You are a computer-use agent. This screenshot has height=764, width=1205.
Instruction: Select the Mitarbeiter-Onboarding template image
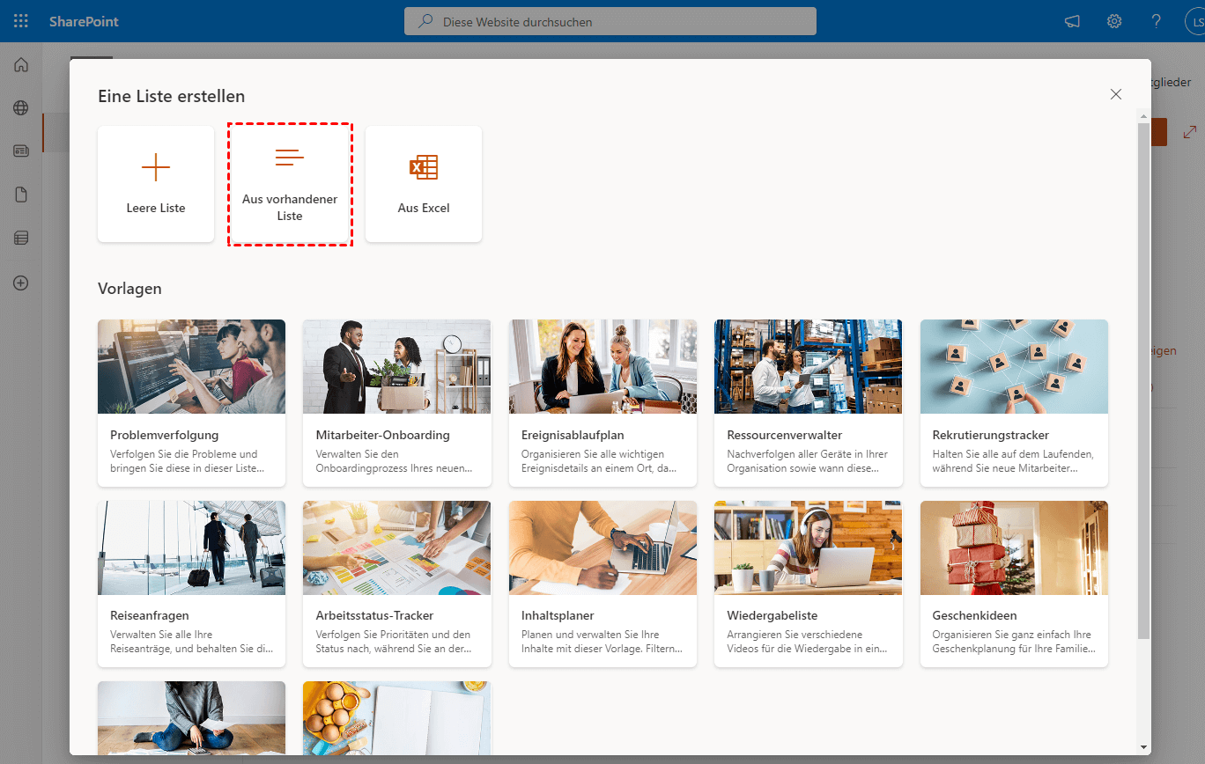tap(397, 366)
